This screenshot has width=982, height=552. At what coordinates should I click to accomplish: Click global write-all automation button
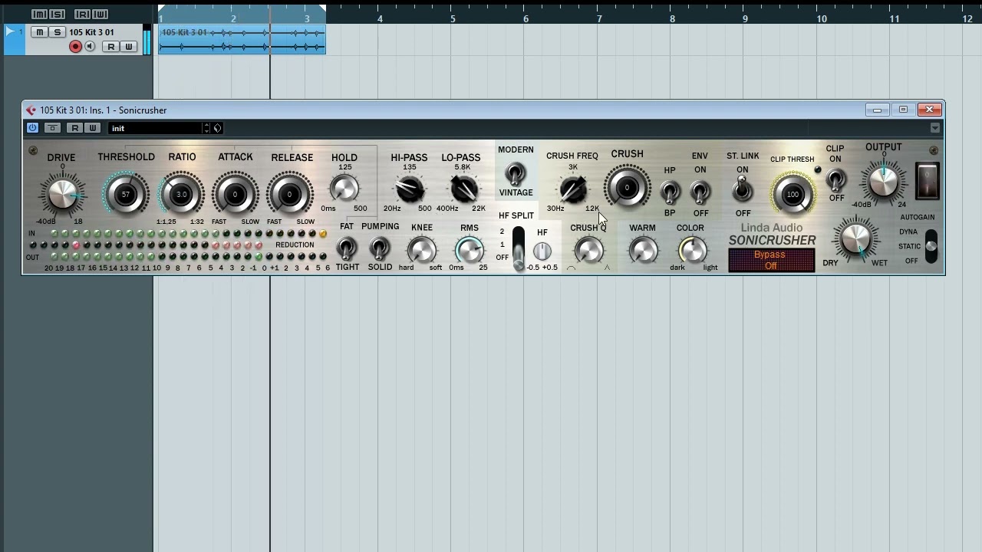click(101, 15)
